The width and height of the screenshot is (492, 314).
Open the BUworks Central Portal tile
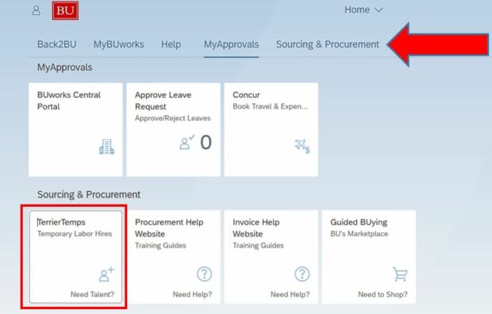pyautogui.click(x=75, y=129)
